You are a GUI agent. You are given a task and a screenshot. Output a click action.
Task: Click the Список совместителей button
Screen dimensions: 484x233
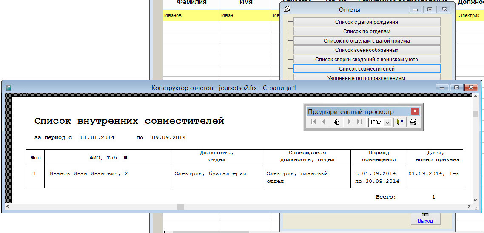point(366,68)
